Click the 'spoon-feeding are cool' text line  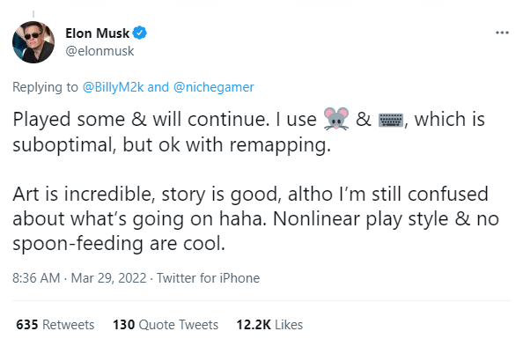pyautogui.click(x=119, y=244)
